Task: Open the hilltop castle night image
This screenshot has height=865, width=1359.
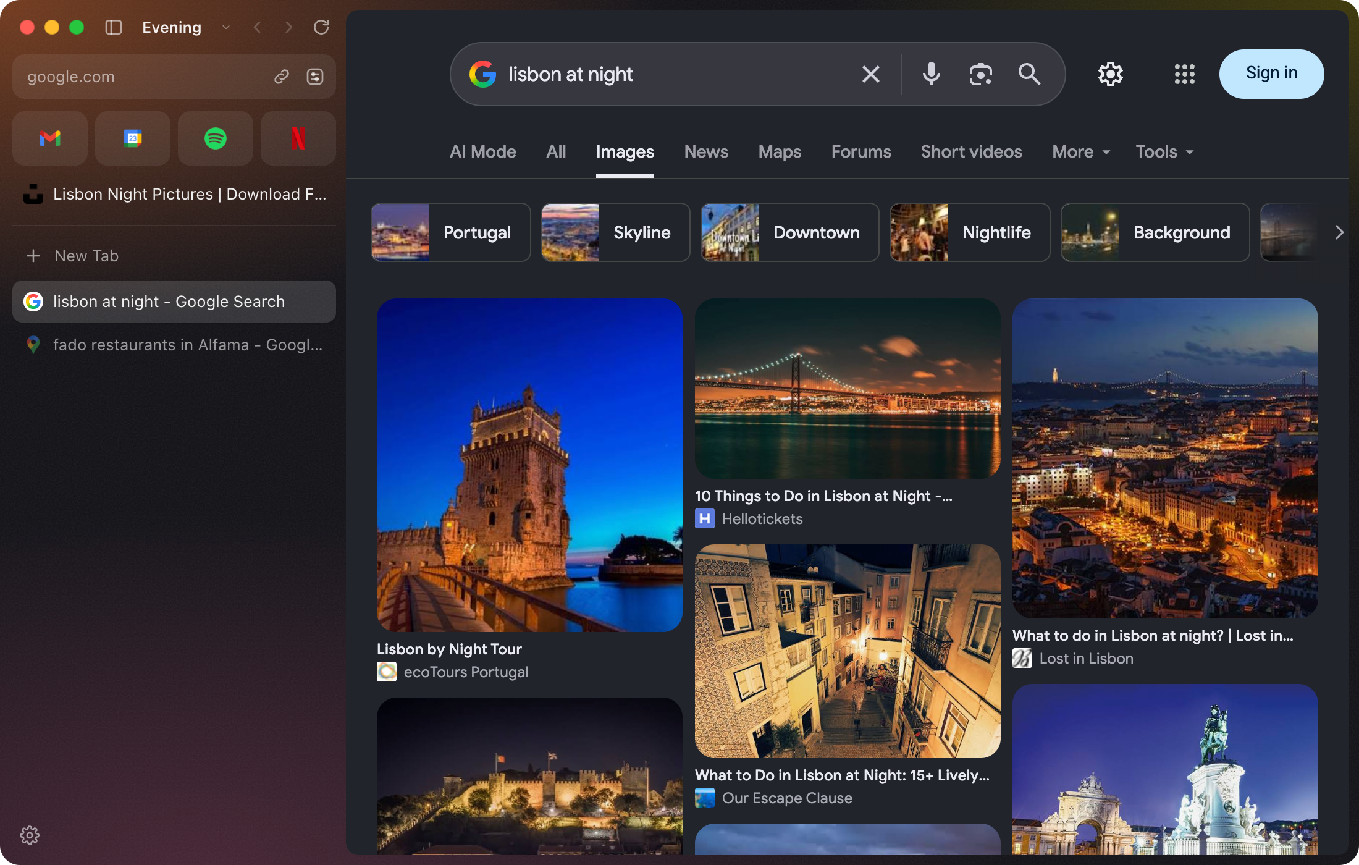Action: [529, 777]
